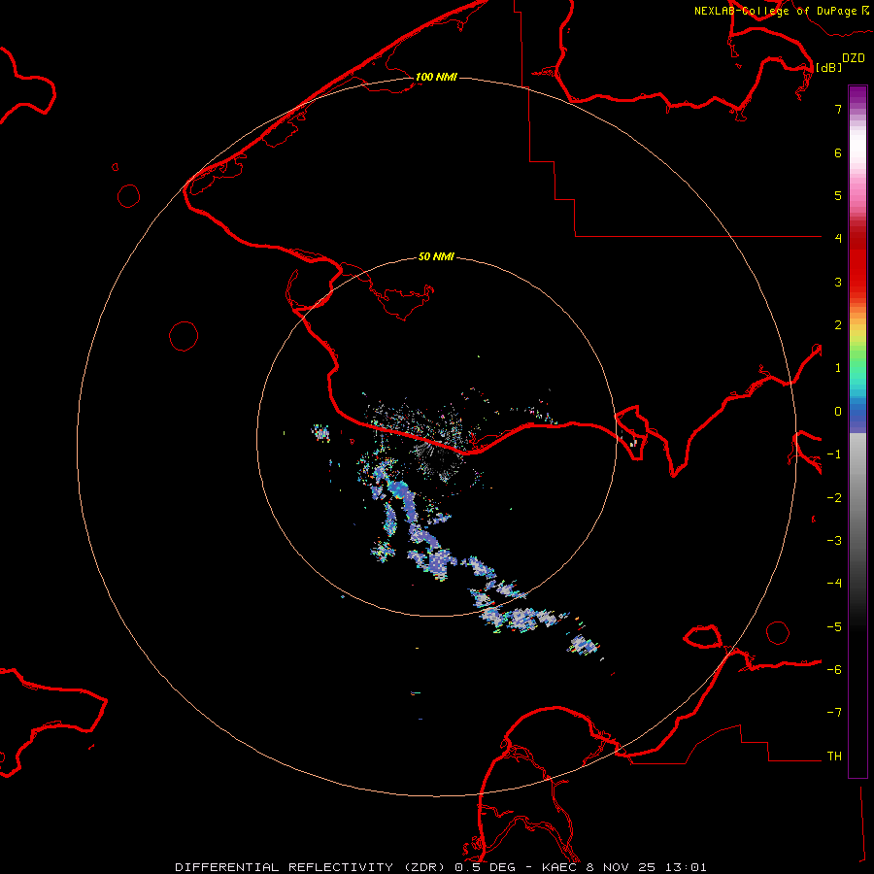Click the 3 value on the color scale
Viewport: 874px width, 874px height.
point(838,282)
